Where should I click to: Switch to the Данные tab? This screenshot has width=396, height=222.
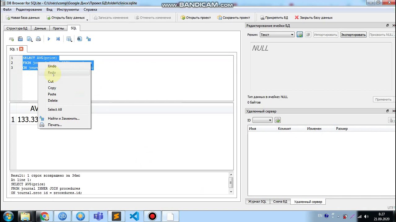40,28
